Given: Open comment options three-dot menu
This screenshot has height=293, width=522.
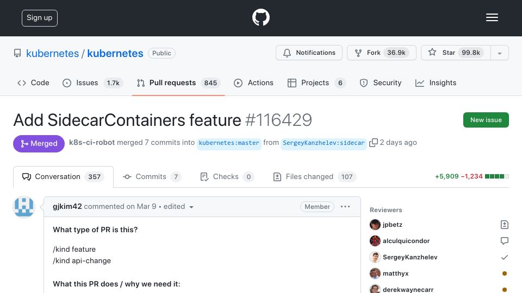Looking at the screenshot, I should [x=345, y=207].
